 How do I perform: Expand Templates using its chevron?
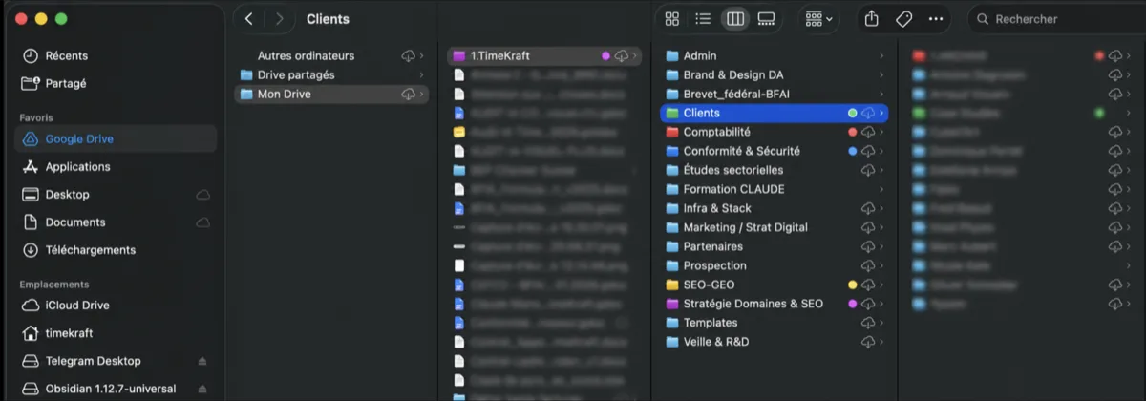(881, 324)
